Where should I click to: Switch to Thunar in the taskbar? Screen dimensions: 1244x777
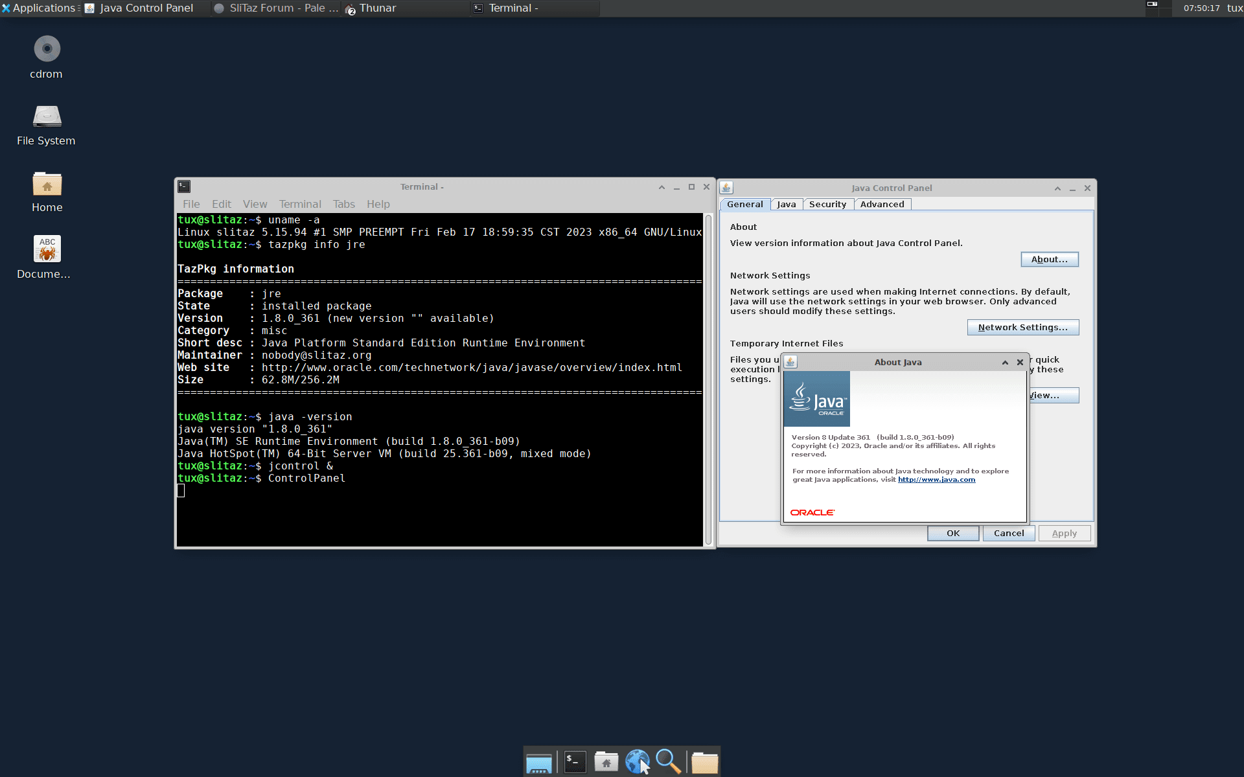378,8
